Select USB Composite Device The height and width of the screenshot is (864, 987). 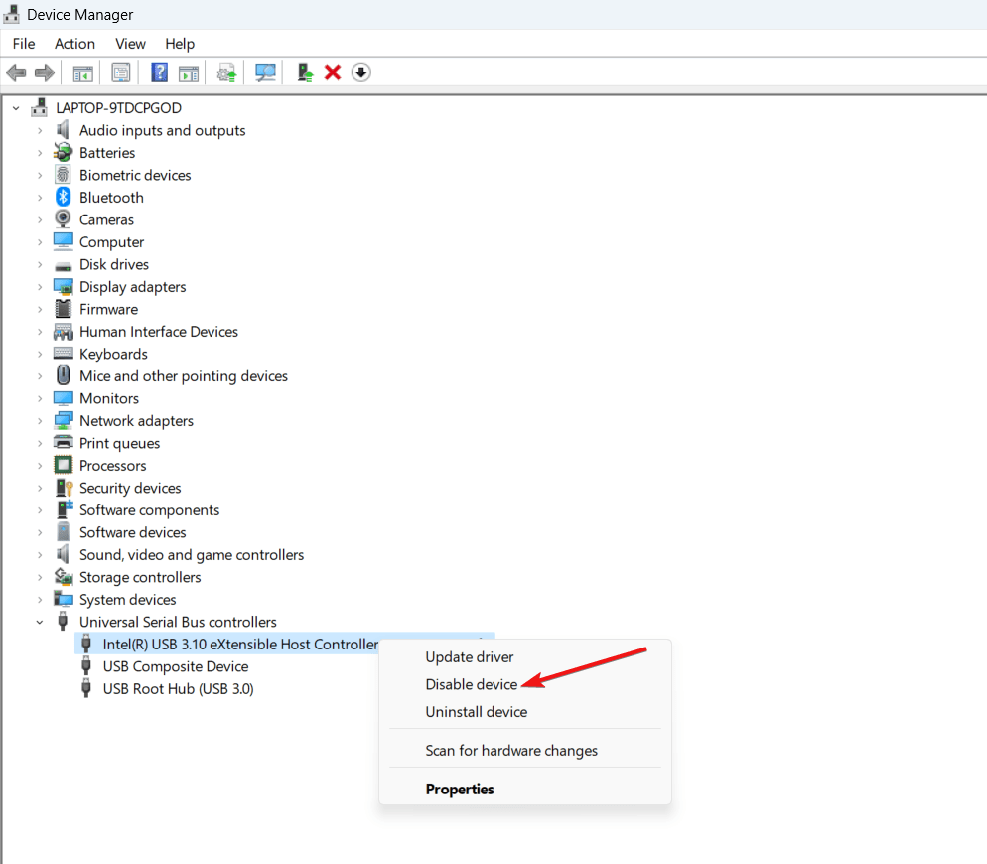(176, 666)
